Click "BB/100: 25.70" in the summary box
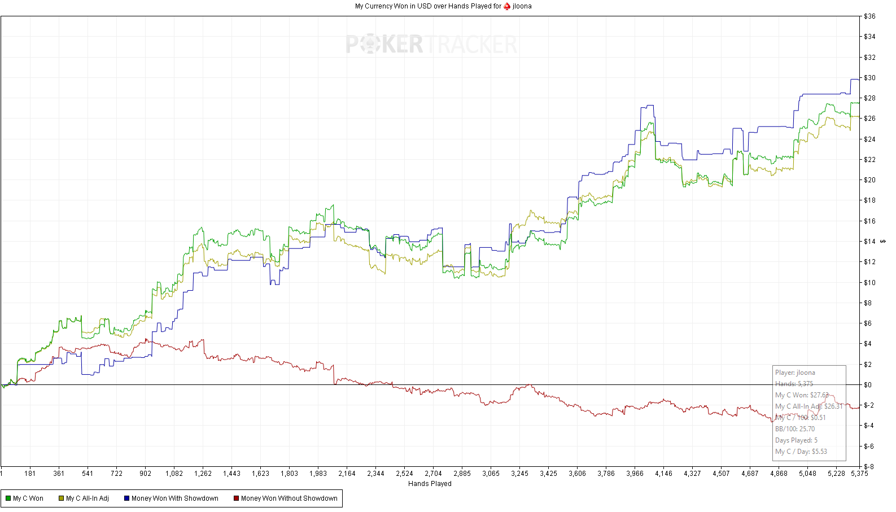This screenshot has height=512, width=896. point(795,429)
